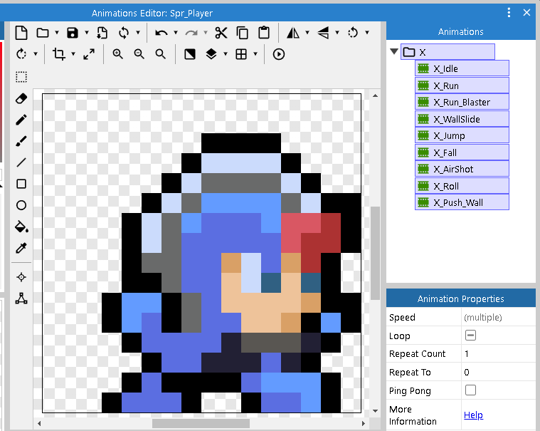Open dropdown arrow next to Reload icon

138,33
